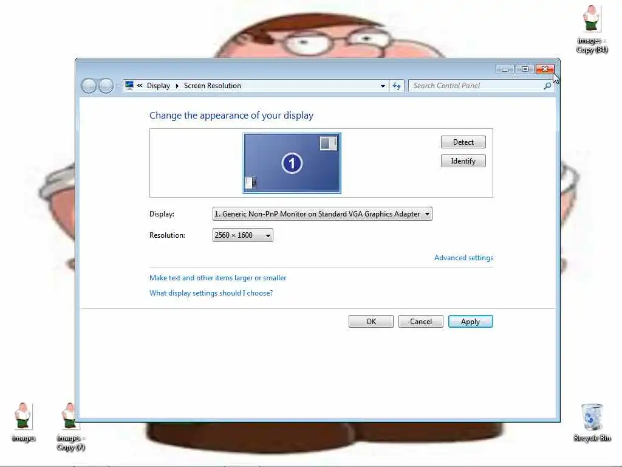The height and width of the screenshot is (467, 622).
Task: Select the 'images' desktop icon
Action: (24, 422)
